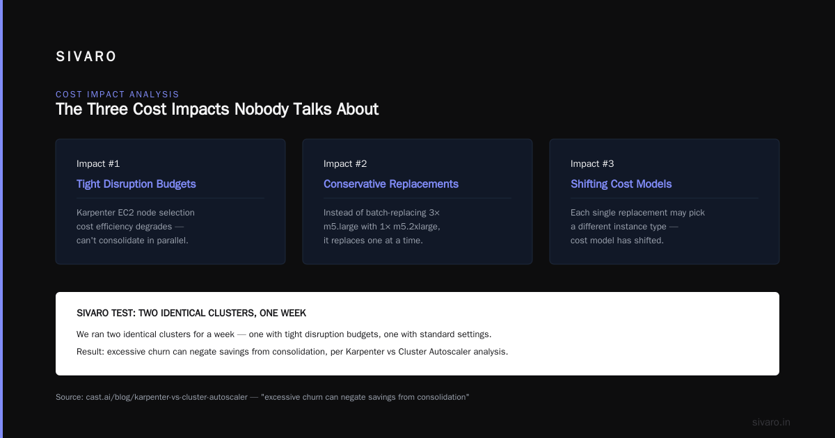
Task: Click the 'Impact #1' label
Action: pos(98,163)
